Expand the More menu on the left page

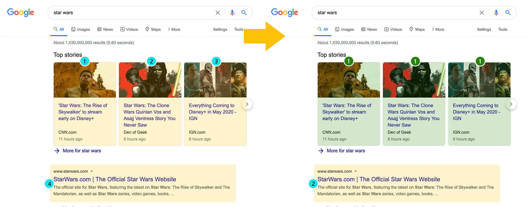click(x=174, y=29)
